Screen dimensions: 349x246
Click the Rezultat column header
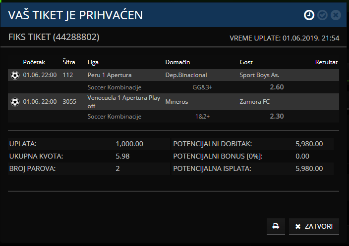pos(326,62)
